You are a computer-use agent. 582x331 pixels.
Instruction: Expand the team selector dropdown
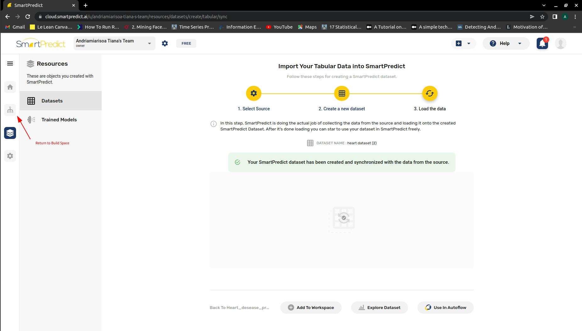(x=115, y=43)
